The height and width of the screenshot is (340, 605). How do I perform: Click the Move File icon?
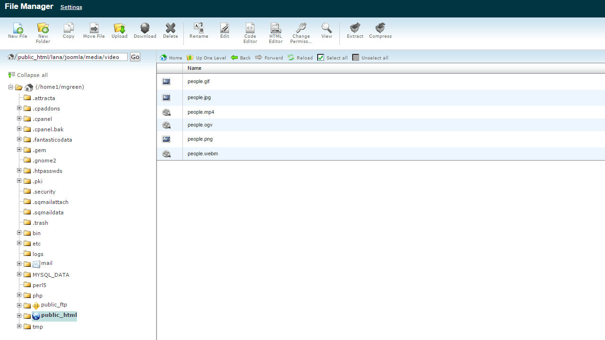(94, 28)
